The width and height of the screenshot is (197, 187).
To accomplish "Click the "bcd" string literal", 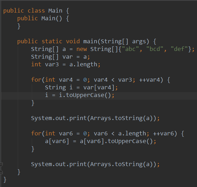I will point(155,49).
